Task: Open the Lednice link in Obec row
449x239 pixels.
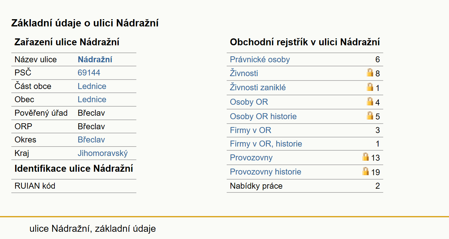Action: tap(92, 99)
